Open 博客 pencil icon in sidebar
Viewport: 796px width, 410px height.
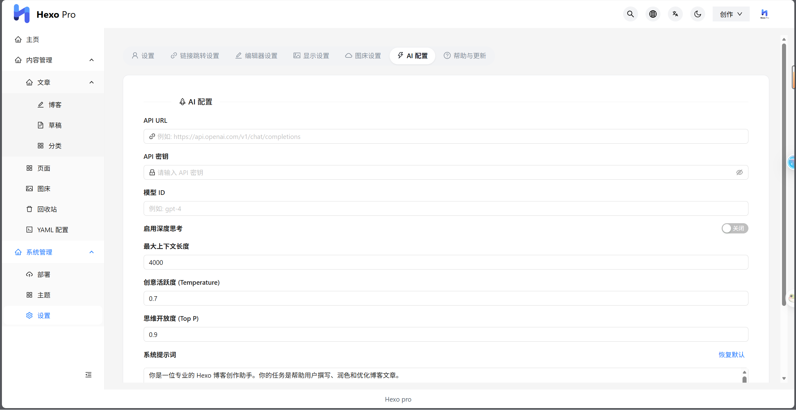pos(40,105)
